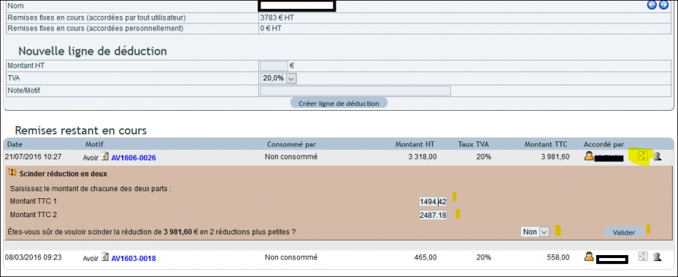Open user icon on the 08/03/2016 row
This screenshot has height=277, width=678.
[x=588, y=257]
